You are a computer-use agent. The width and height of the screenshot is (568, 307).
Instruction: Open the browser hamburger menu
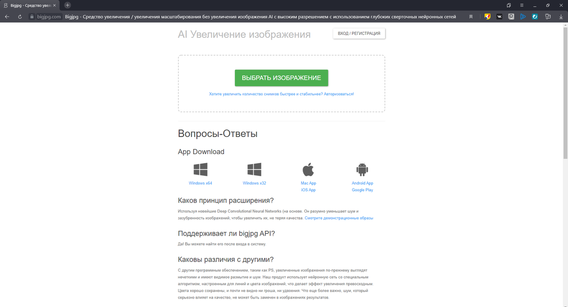pyautogui.click(x=522, y=5)
